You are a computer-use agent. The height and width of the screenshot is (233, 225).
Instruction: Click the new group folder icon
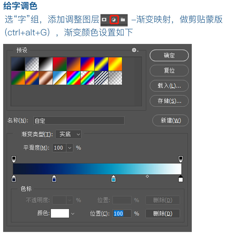point(123,20)
